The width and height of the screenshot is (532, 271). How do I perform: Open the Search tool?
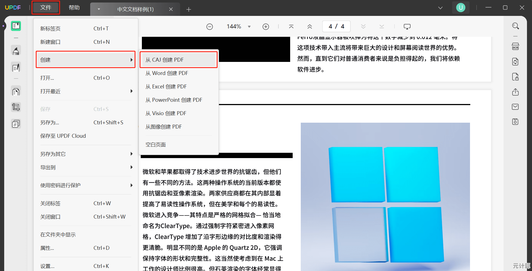click(x=515, y=26)
